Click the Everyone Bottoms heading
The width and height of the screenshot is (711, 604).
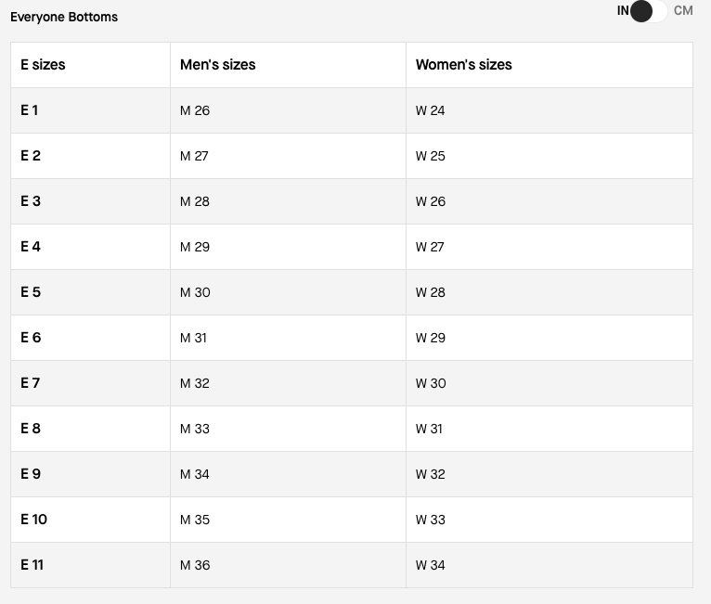pos(64,17)
